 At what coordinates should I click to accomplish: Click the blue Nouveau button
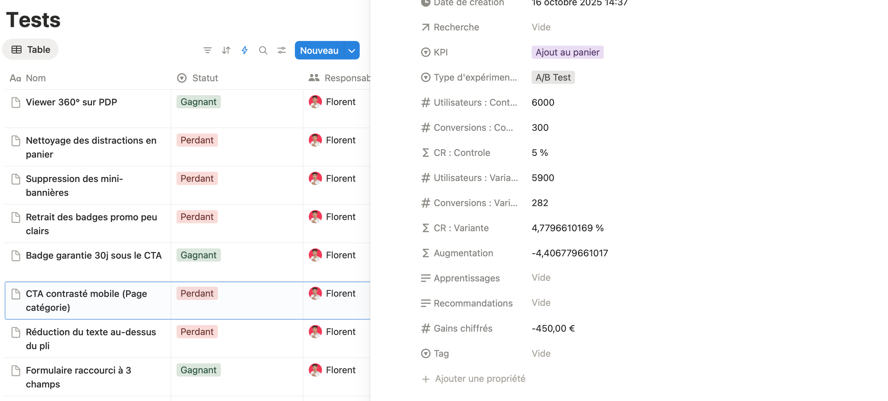point(319,51)
